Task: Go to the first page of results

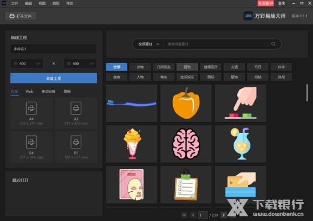Action: [x=184, y=215]
